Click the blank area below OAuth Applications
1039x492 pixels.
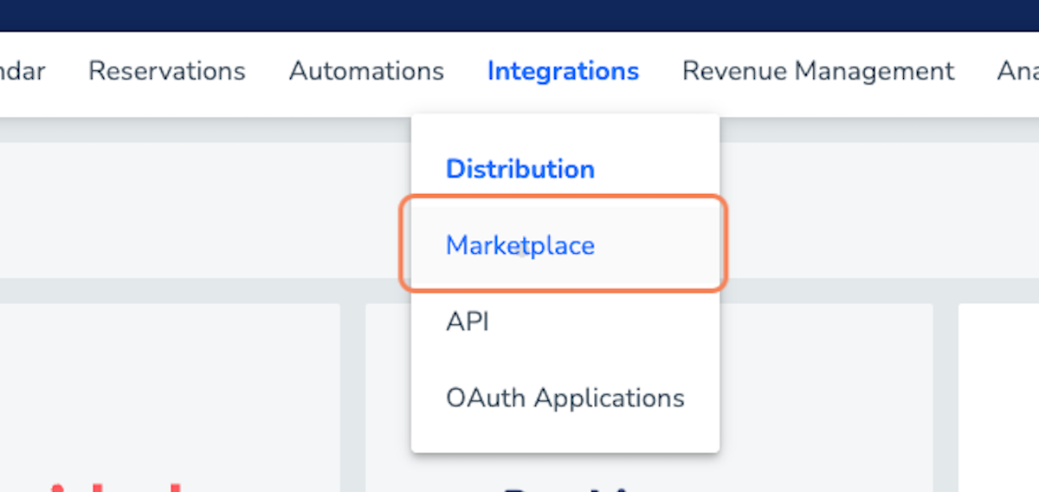[563, 437]
